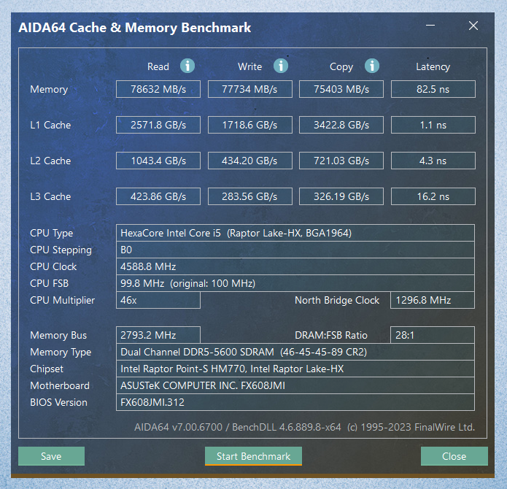The width and height of the screenshot is (507, 489).
Task: Click the Motherboard label
Action: (x=60, y=386)
